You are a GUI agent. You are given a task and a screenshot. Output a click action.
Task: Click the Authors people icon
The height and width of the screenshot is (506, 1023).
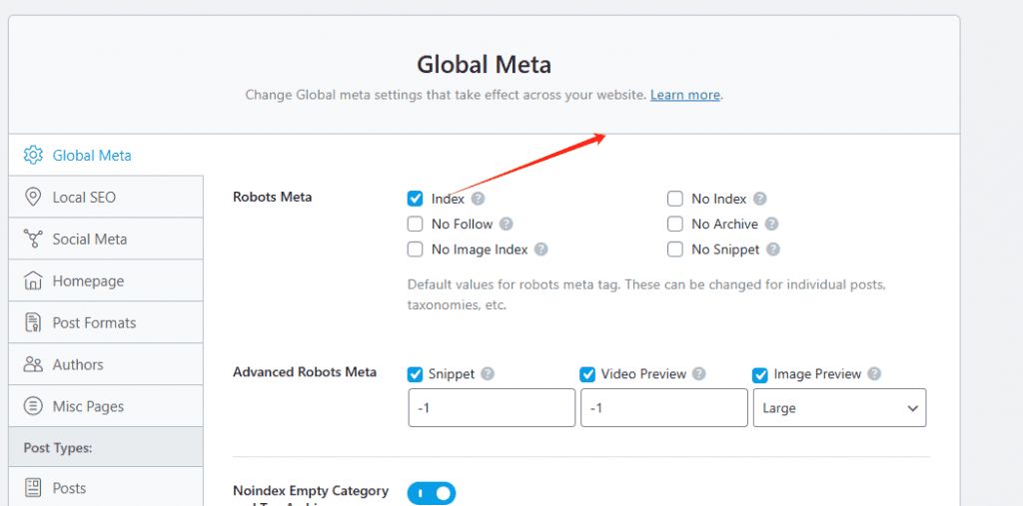coord(33,365)
